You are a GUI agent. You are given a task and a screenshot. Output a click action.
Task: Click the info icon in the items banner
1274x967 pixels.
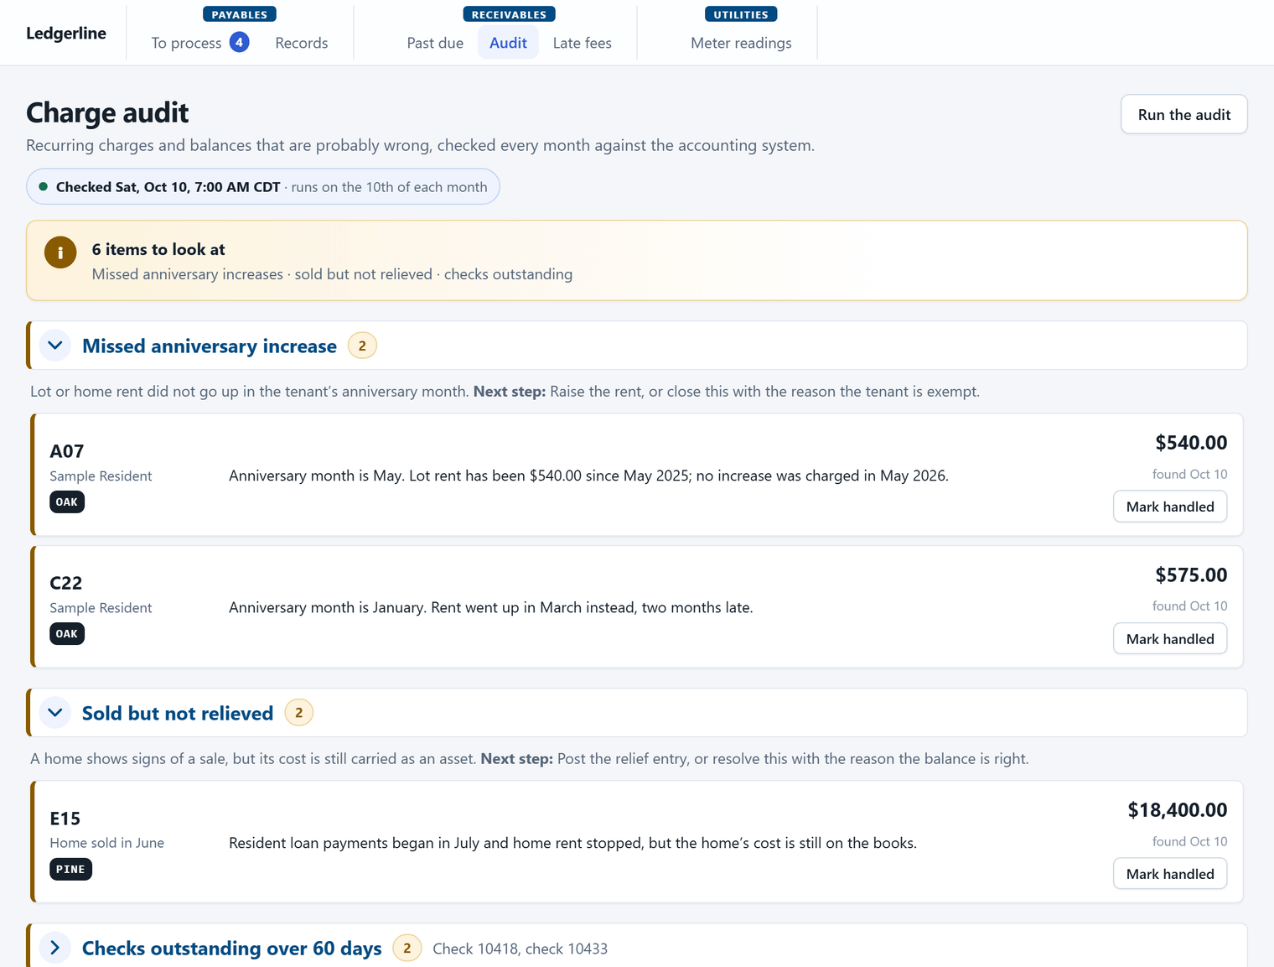coord(60,252)
